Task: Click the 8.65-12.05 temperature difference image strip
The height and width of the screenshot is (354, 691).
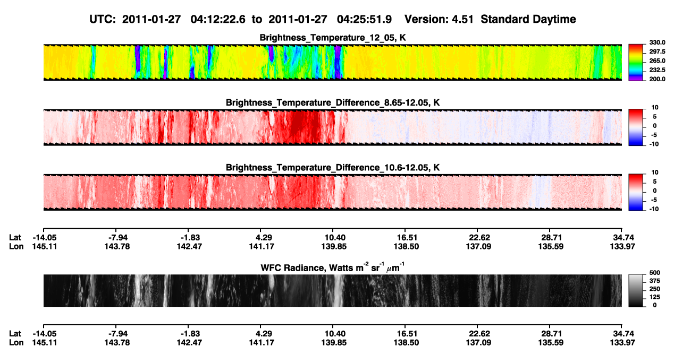Action: point(332,127)
